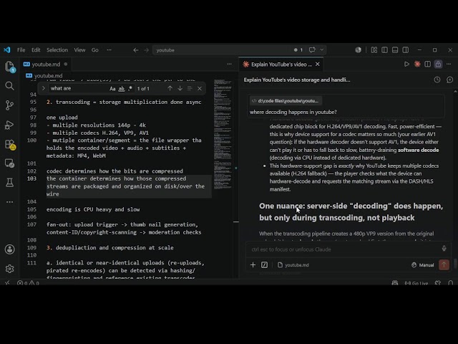This screenshot has height=344, width=458.
Task: Click the microphone voice input icon
Action: [444, 249]
